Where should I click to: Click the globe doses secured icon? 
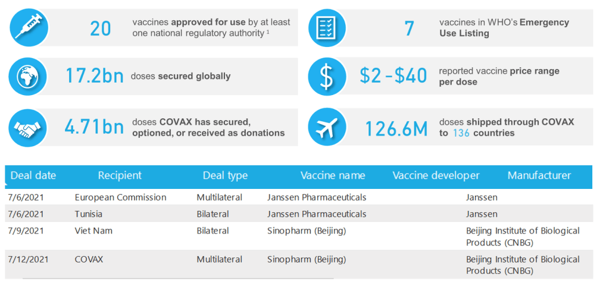29,76
